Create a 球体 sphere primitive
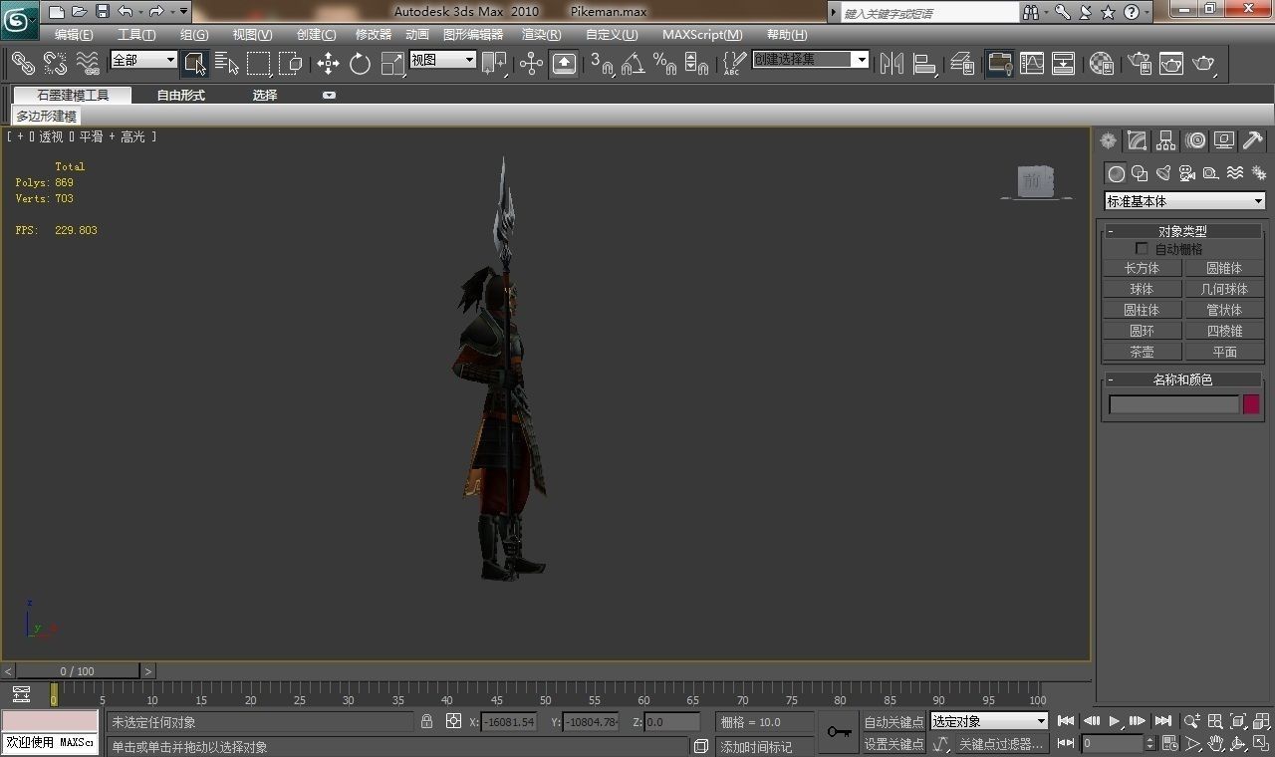 [1142, 289]
